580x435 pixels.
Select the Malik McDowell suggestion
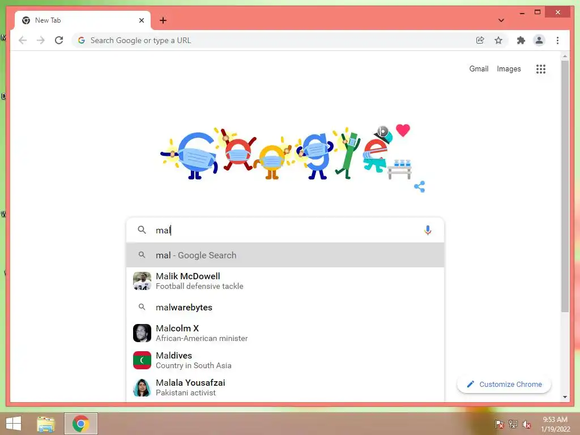tap(285, 281)
